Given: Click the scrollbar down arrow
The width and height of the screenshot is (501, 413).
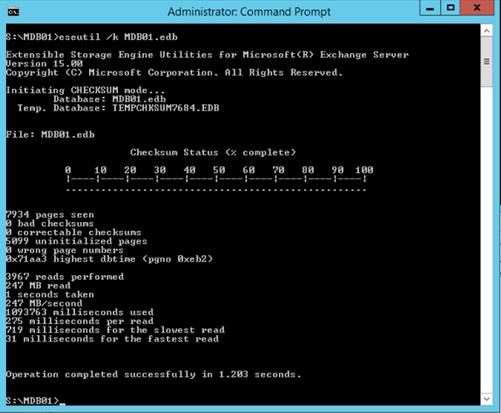Looking at the screenshot, I should pyautogui.click(x=487, y=401).
